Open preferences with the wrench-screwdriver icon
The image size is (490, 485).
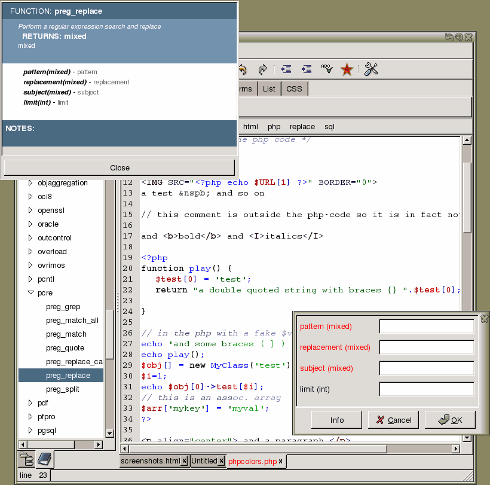371,69
